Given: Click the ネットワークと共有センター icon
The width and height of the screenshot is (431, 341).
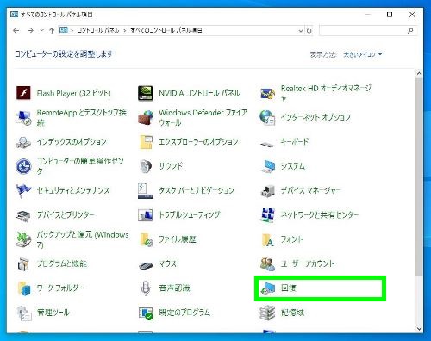Looking at the screenshot, I should point(267,215).
